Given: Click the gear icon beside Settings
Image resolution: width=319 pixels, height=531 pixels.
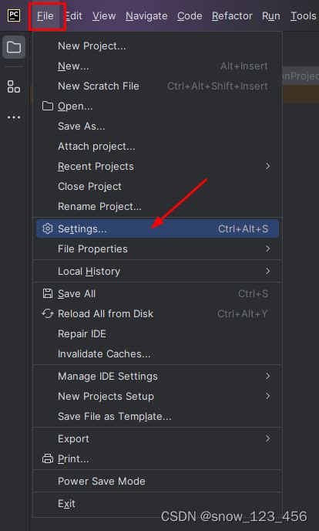Looking at the screenshot, I should (x=48, y=228).
